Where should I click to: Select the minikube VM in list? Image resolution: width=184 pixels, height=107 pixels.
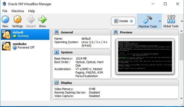coord(25,46)
